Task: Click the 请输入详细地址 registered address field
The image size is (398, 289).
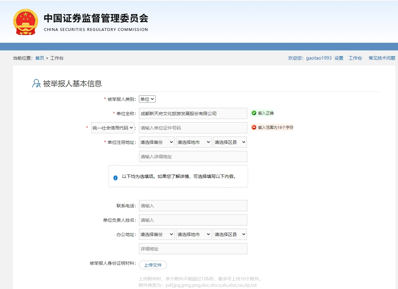Action: pyautogui.click(x=193, y=157)
